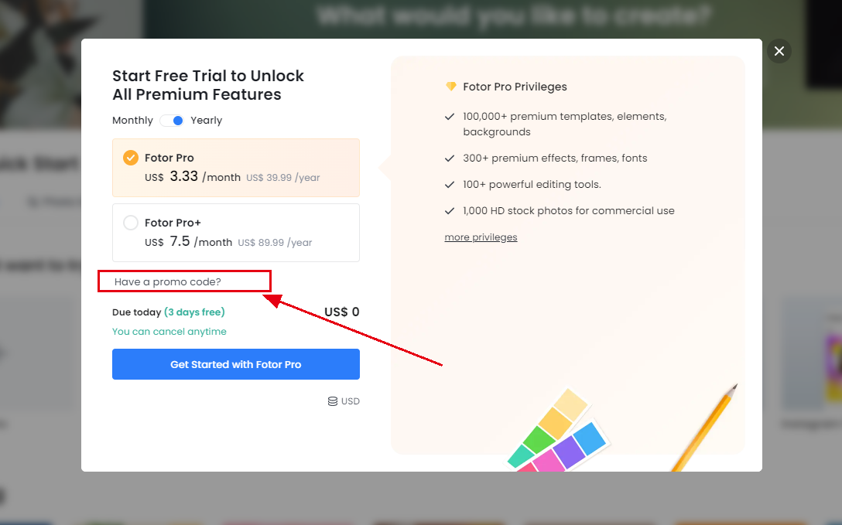842x525 pixels.
Task: Click the Monthly billing label
Action: pos(132,121)
